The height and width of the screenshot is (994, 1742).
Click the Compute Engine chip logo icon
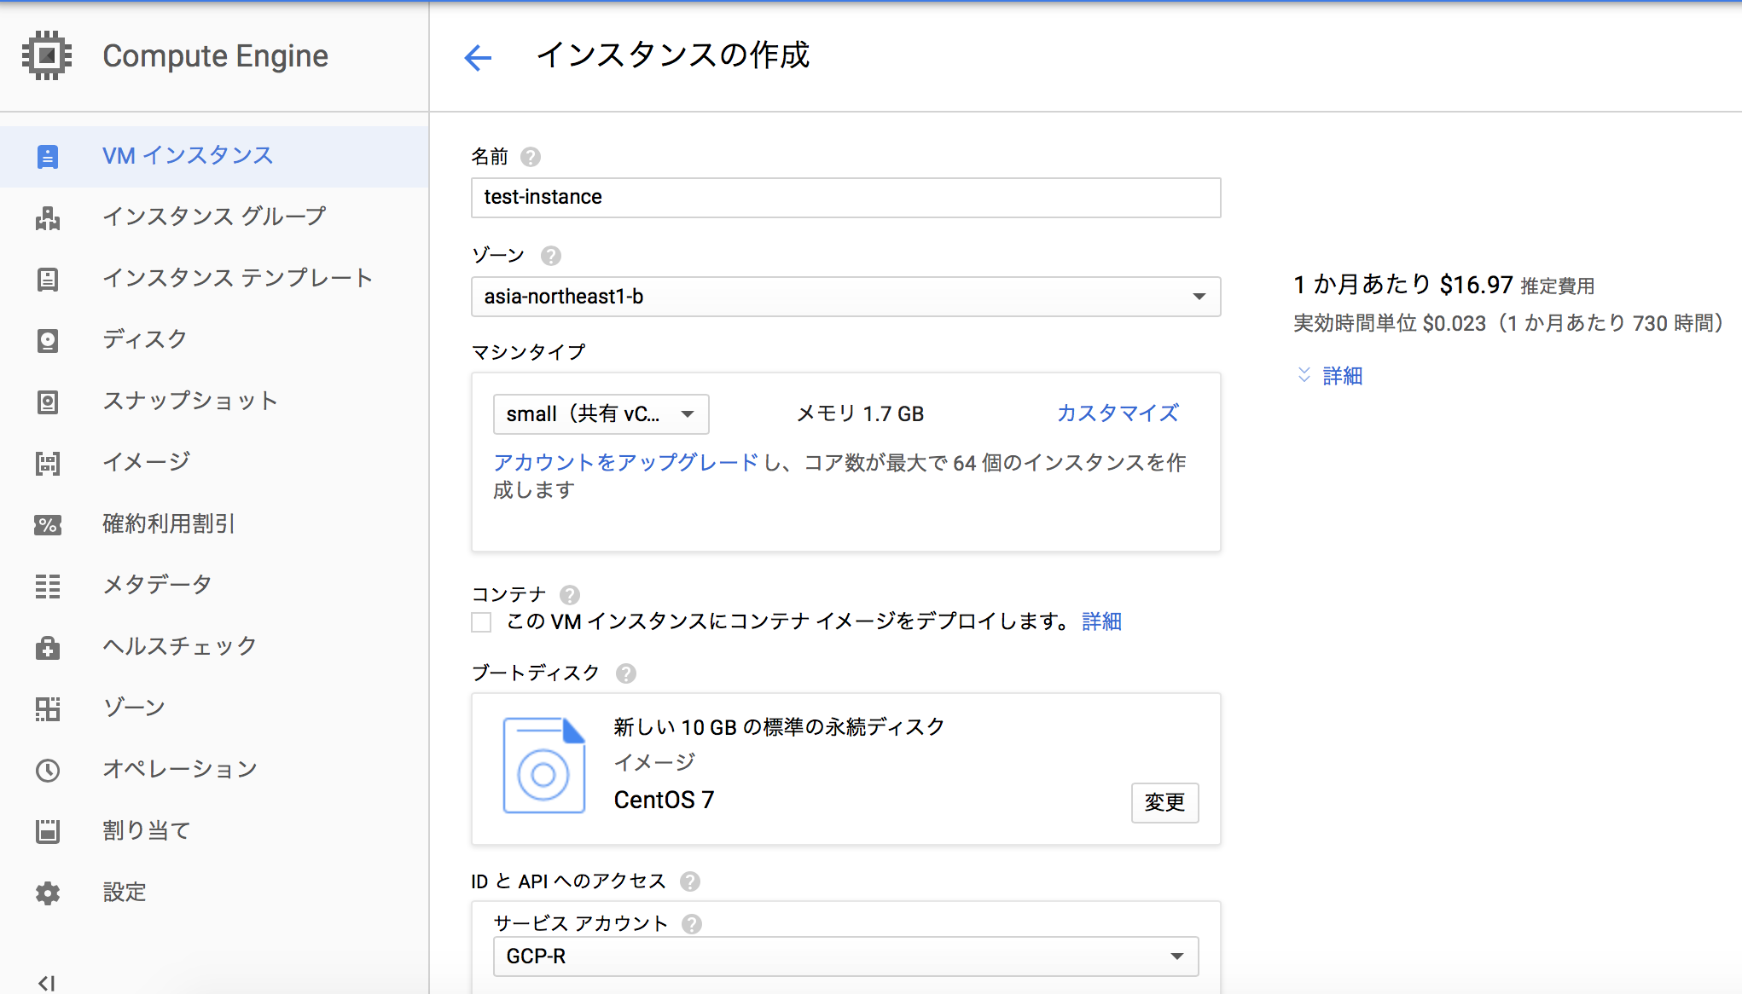pyautogui.click(x=47, y=55)
